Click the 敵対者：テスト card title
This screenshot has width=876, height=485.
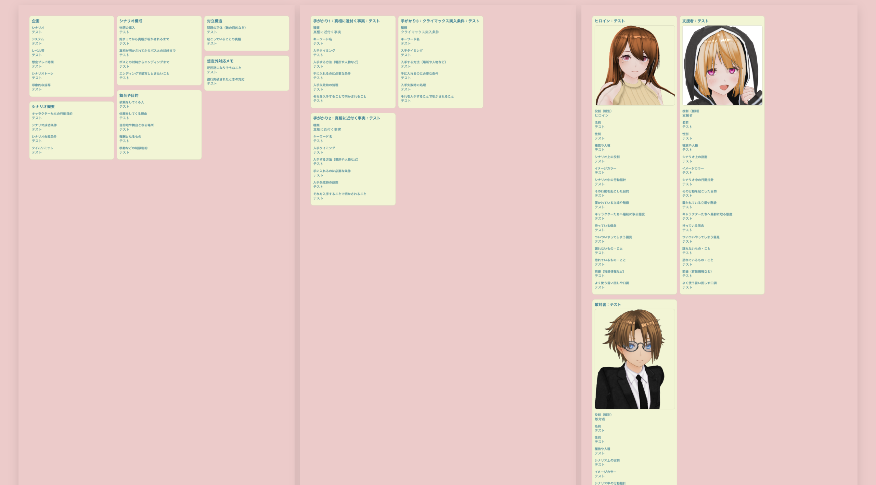coord(607,305)
